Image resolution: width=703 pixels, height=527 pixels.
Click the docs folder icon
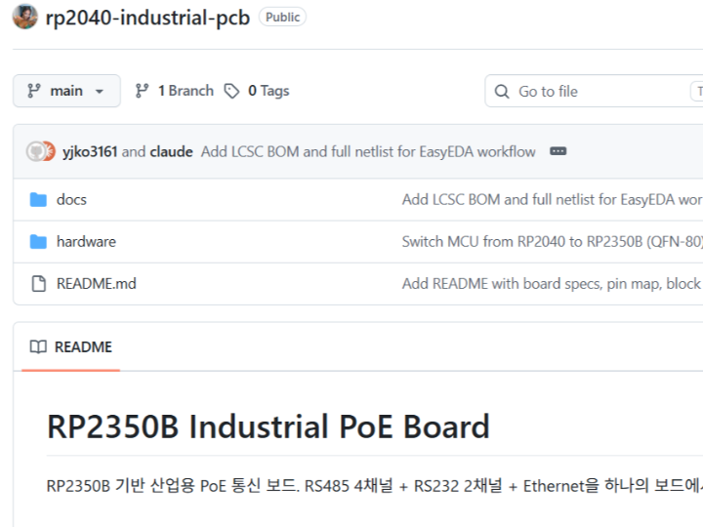pyautogui.click(x=38, y=200)
